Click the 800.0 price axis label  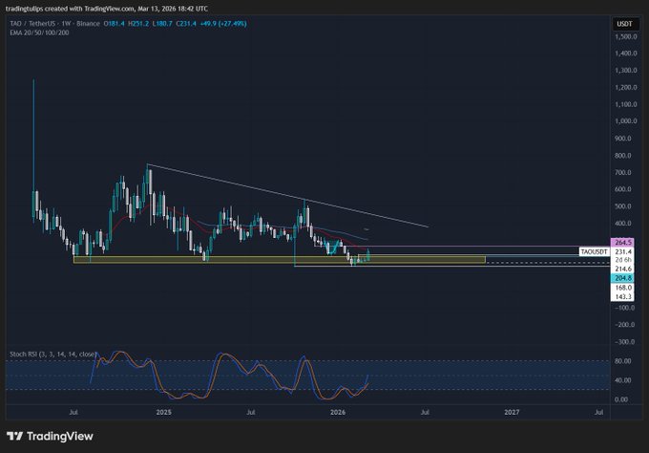click(x=623, y=156)
